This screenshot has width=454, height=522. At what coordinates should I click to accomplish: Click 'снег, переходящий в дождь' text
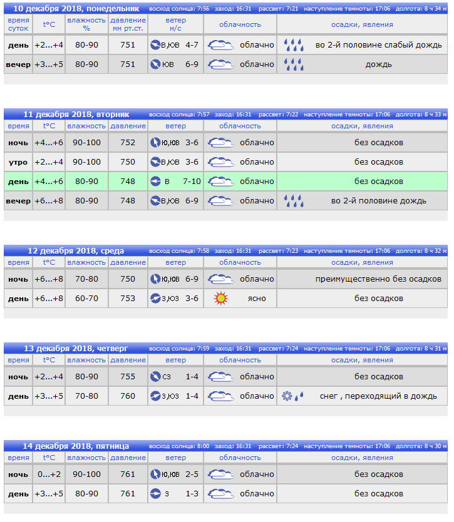378,396
